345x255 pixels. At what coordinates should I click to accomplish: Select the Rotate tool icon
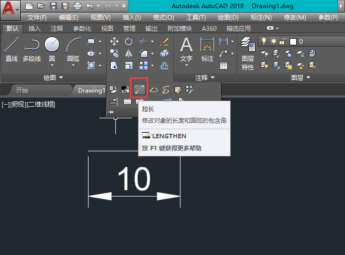(x=128, y=41)
